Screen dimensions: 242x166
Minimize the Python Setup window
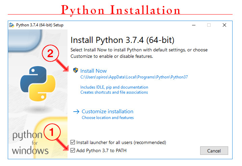tap(194, 25)
